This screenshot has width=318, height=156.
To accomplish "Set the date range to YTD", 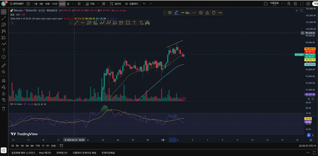I will click(x=38, y=146).
